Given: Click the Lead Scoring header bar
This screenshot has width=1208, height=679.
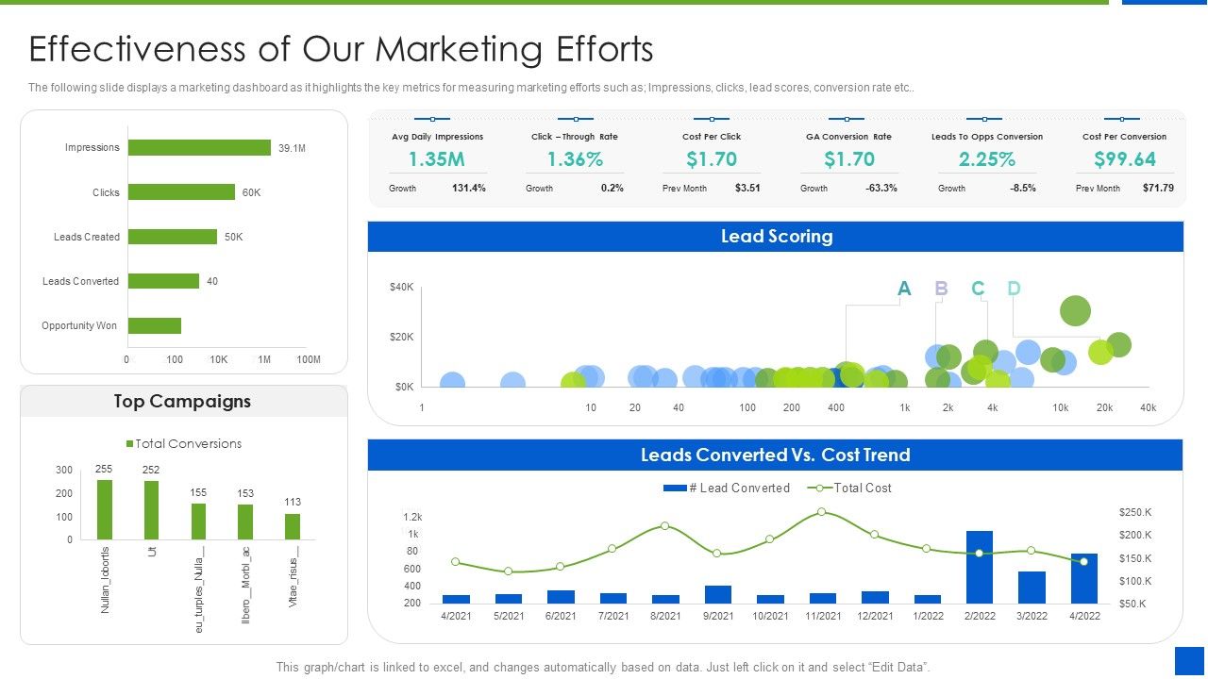Looking at the screenshot, I should 775,237.
